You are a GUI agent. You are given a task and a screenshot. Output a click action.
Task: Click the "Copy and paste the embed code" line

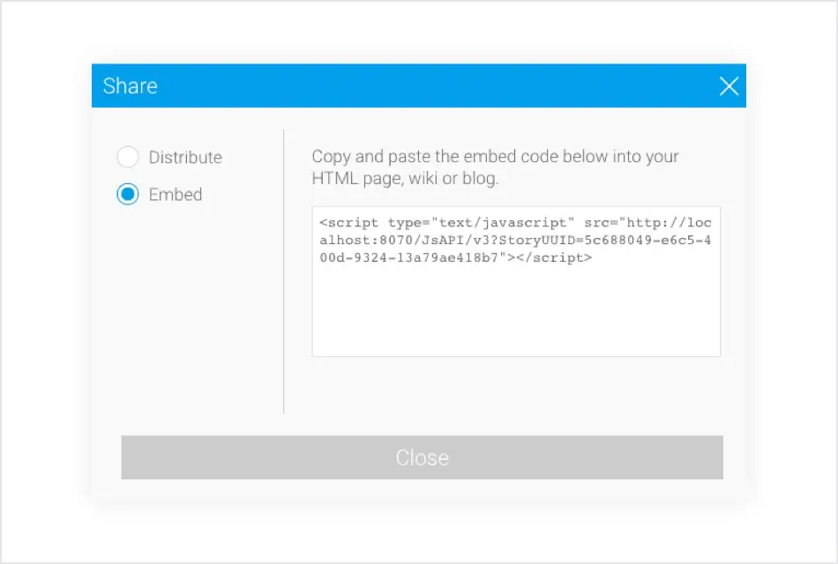click(x=495, y=157)
